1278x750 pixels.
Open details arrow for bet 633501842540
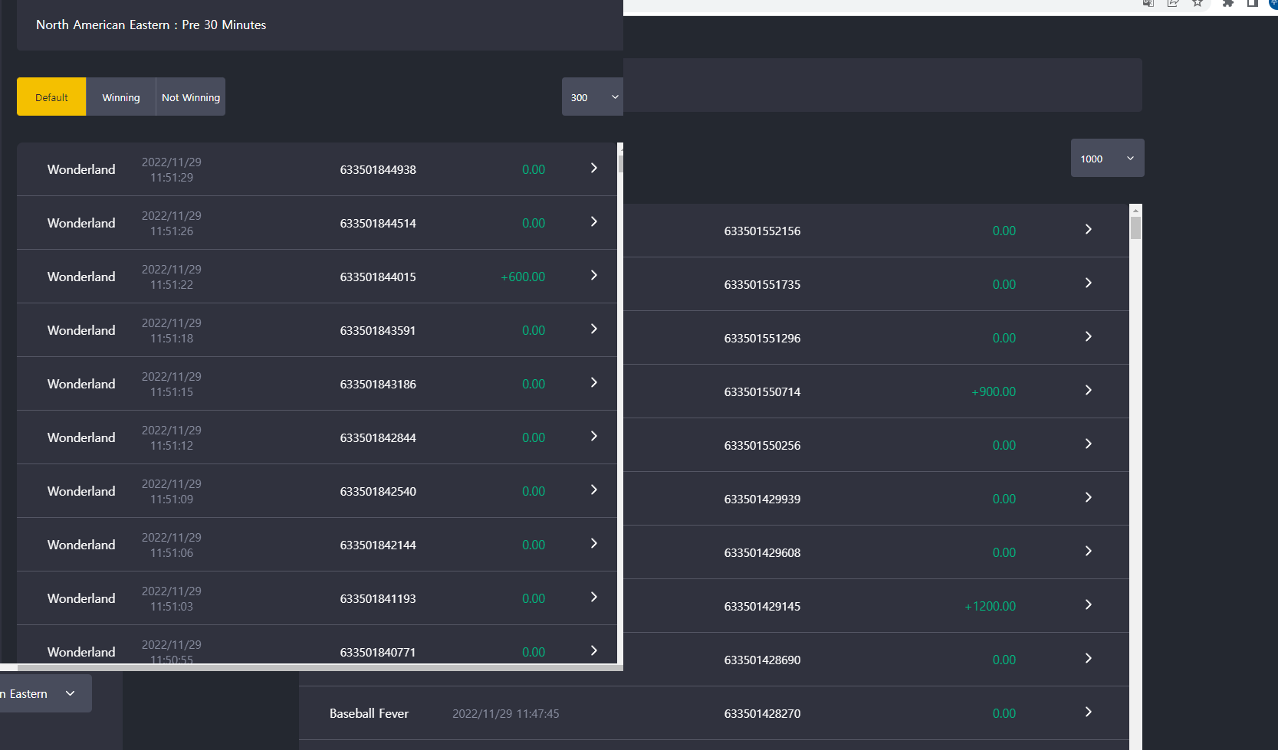coord(593,490)
